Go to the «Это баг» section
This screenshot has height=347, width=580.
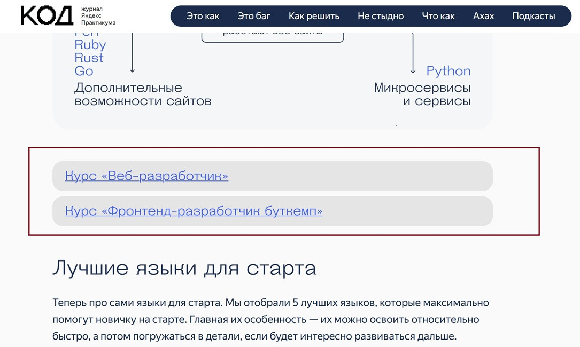coord(254,16)
